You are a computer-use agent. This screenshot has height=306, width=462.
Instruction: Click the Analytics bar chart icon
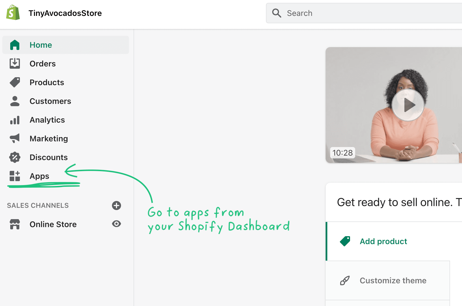coord(15,120)
